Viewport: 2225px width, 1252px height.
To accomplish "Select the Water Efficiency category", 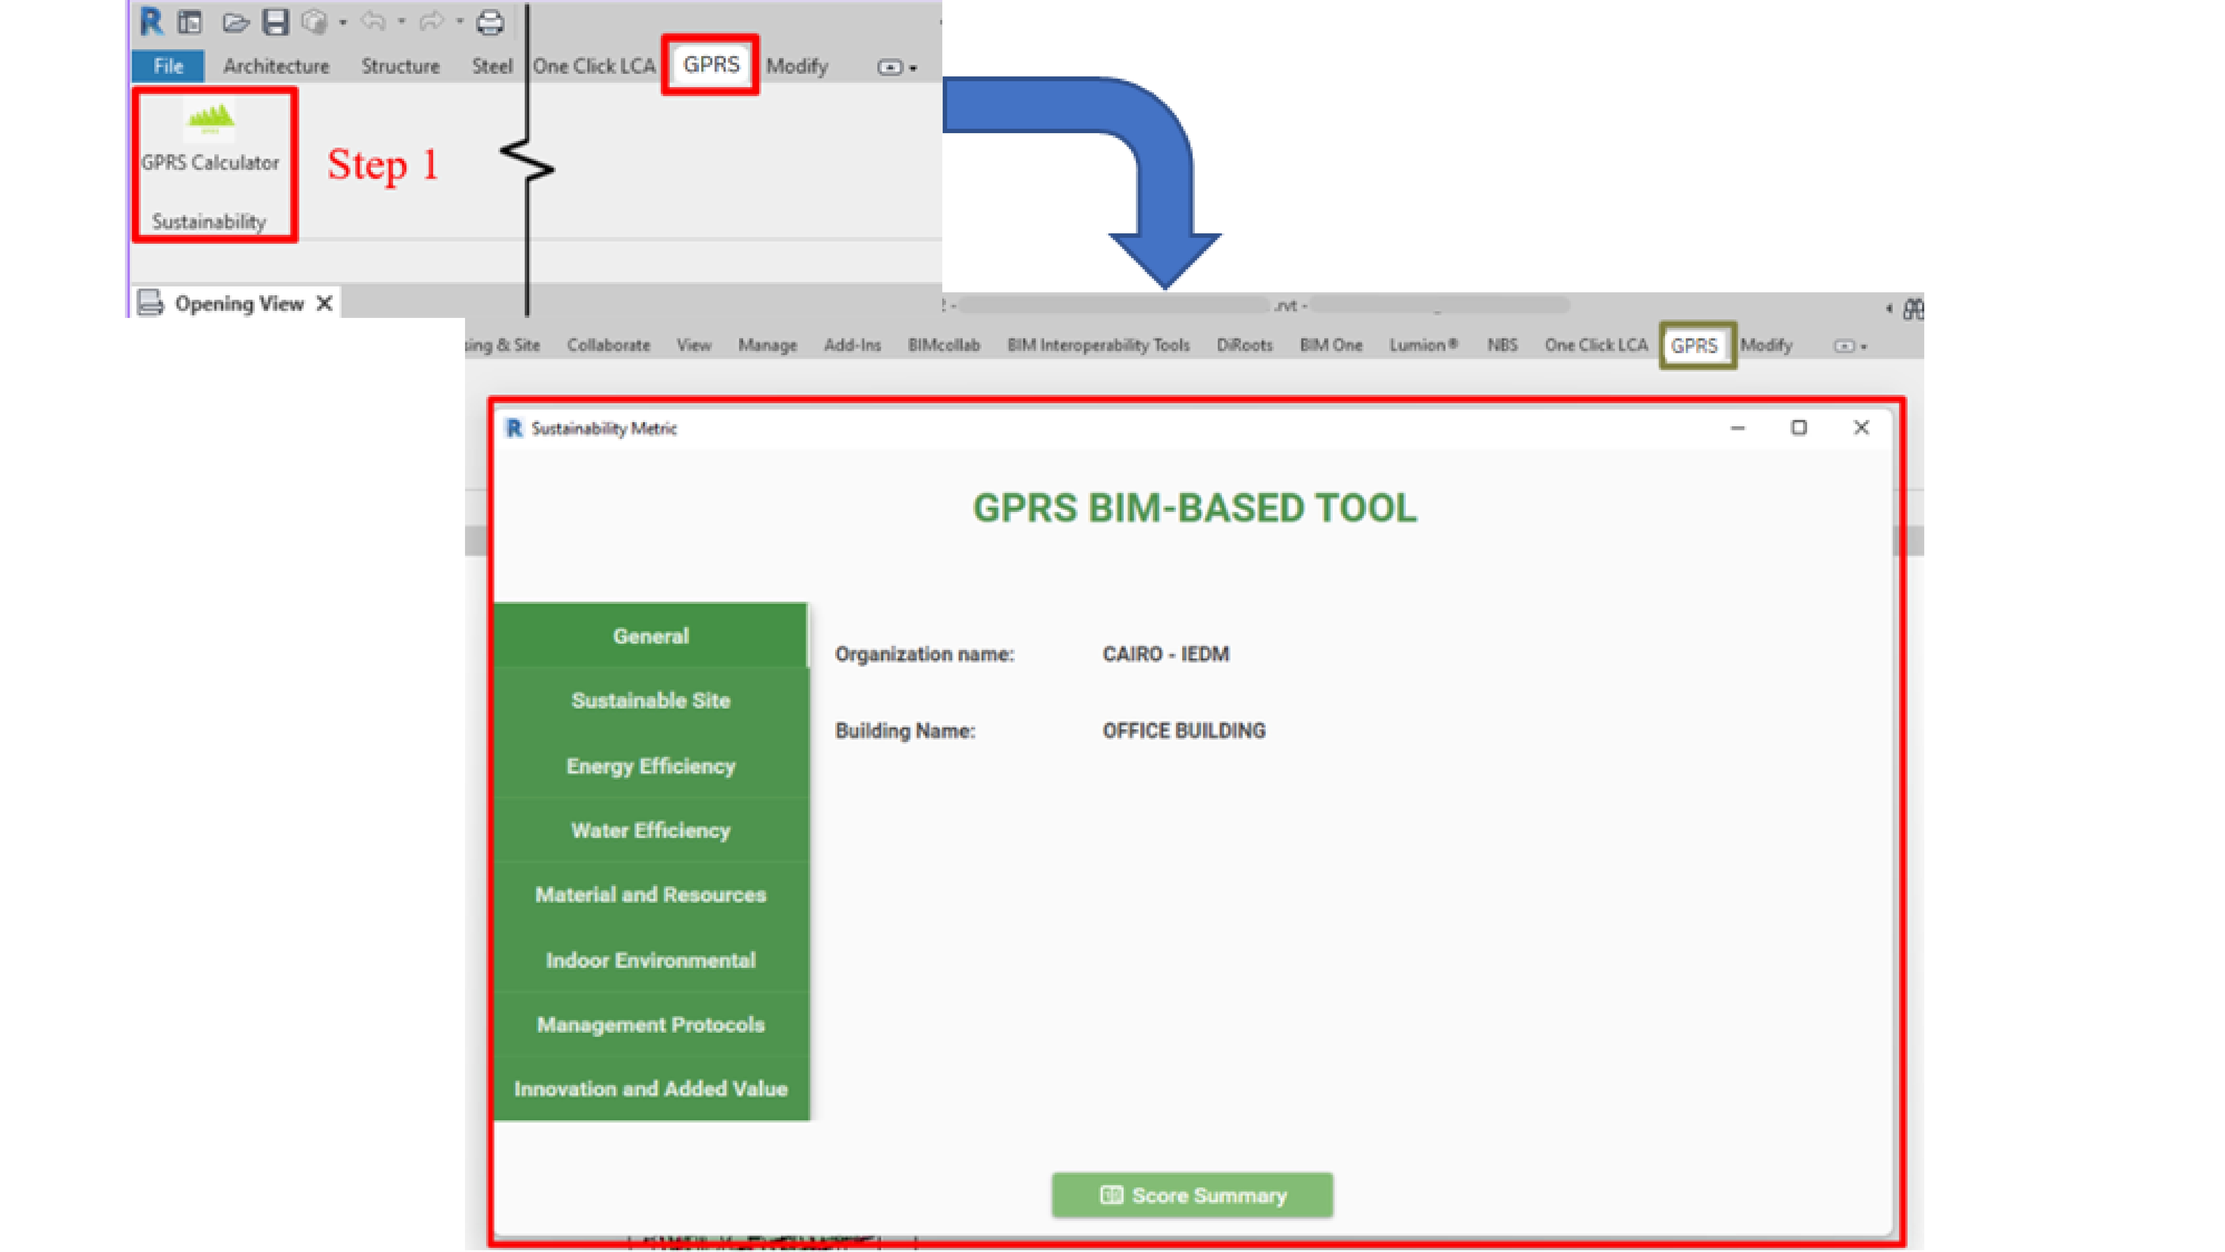I will (650, 830).
